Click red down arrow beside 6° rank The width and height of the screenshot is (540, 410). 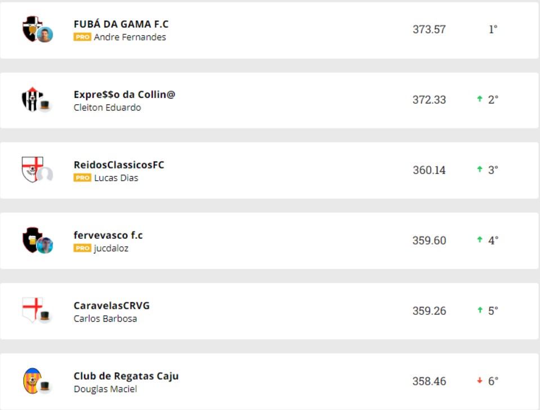(x=480, y=381)
